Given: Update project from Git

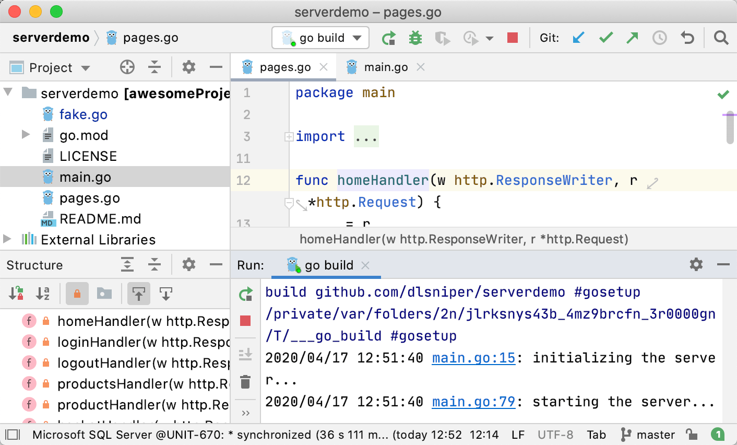Looking at the screenshot, I should 578,38.
